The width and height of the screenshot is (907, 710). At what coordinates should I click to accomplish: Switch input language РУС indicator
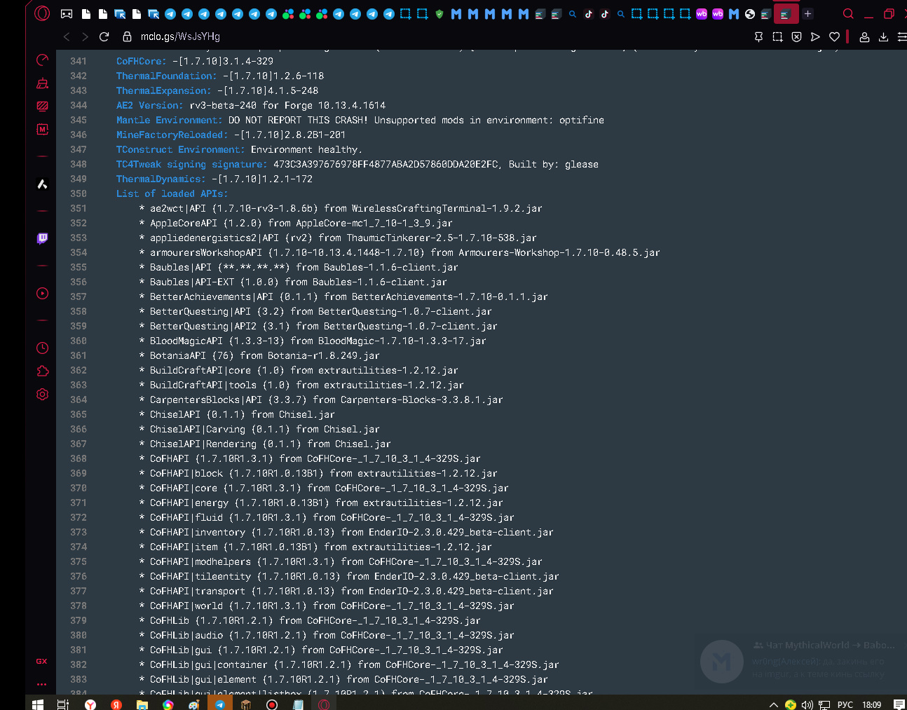coord(845,704)
